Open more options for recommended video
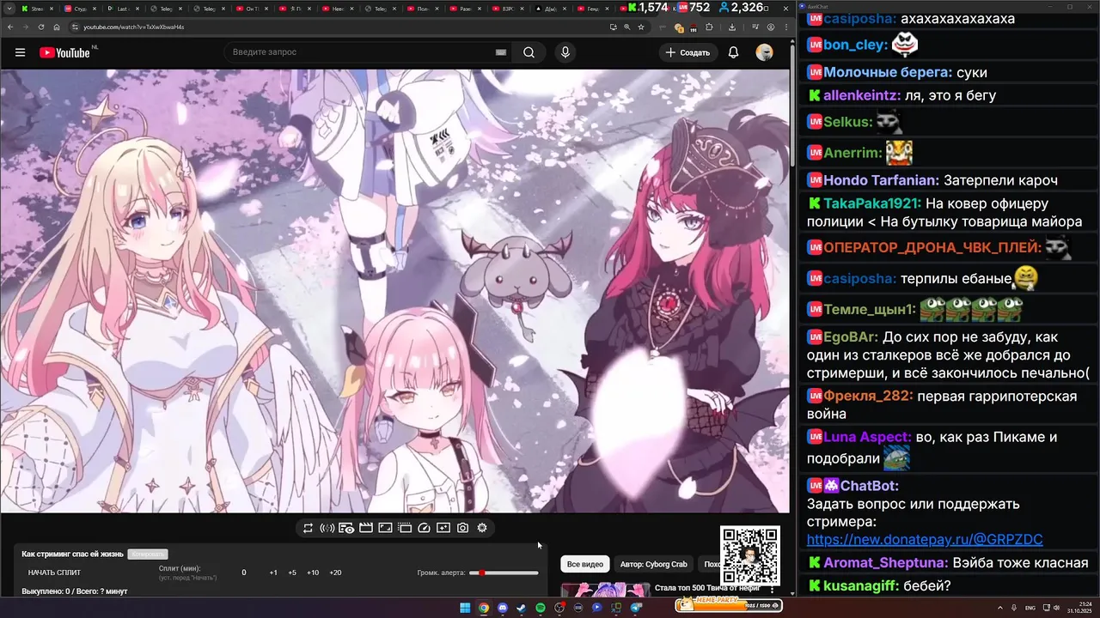This screenshot has height=618, width=1100. 772,590
